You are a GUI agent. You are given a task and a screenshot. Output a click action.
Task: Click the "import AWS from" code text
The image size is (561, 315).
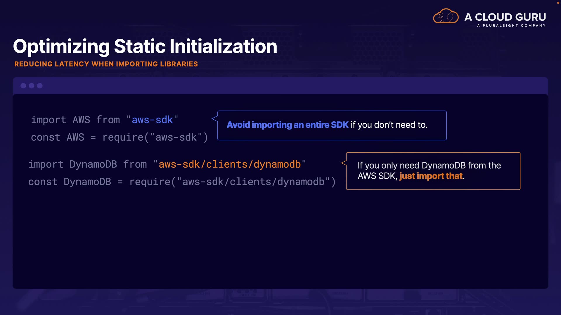click(x=75, y=120)
